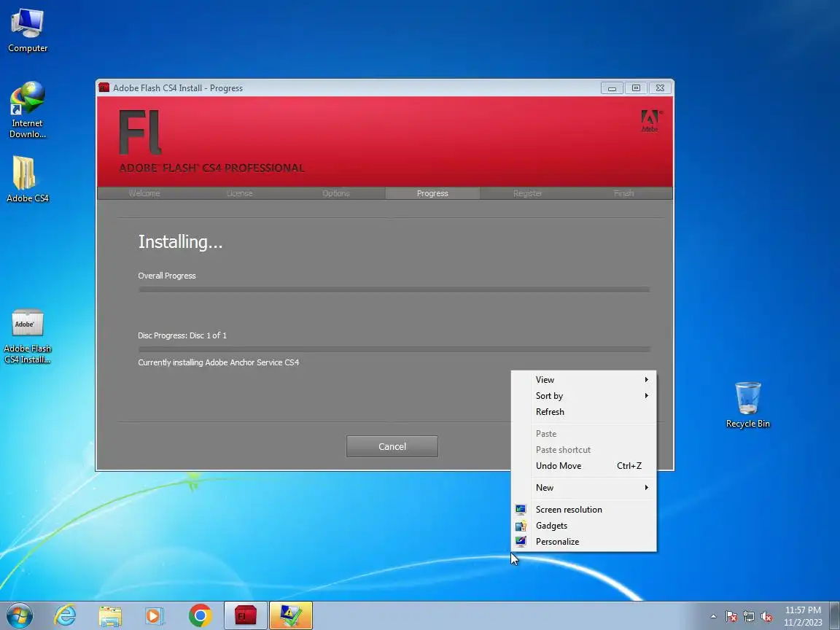Choose Undo Move from the context menu
This screenshot has height=630, width=840.
coord(584,465)
